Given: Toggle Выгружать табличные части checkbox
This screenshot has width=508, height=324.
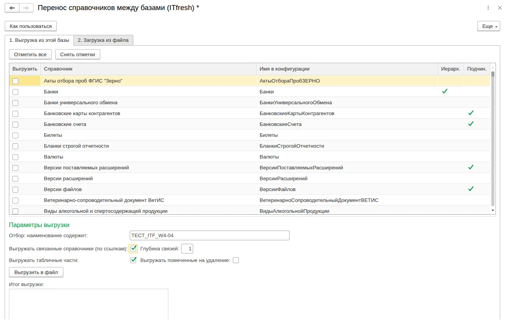Looking at the screenshot, I should (x=133, y=260).
